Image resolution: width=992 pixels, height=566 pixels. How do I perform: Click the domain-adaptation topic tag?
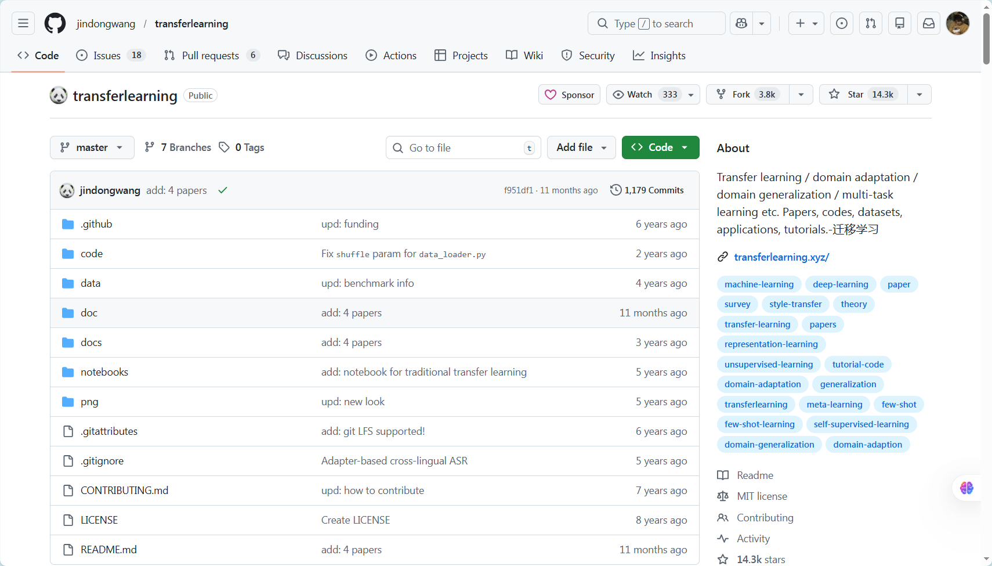pos(762,384)
